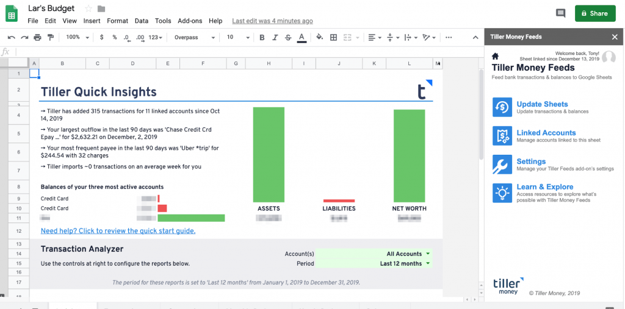Open the comments history icon
This screenshot has width=625, height=309.
560,13
